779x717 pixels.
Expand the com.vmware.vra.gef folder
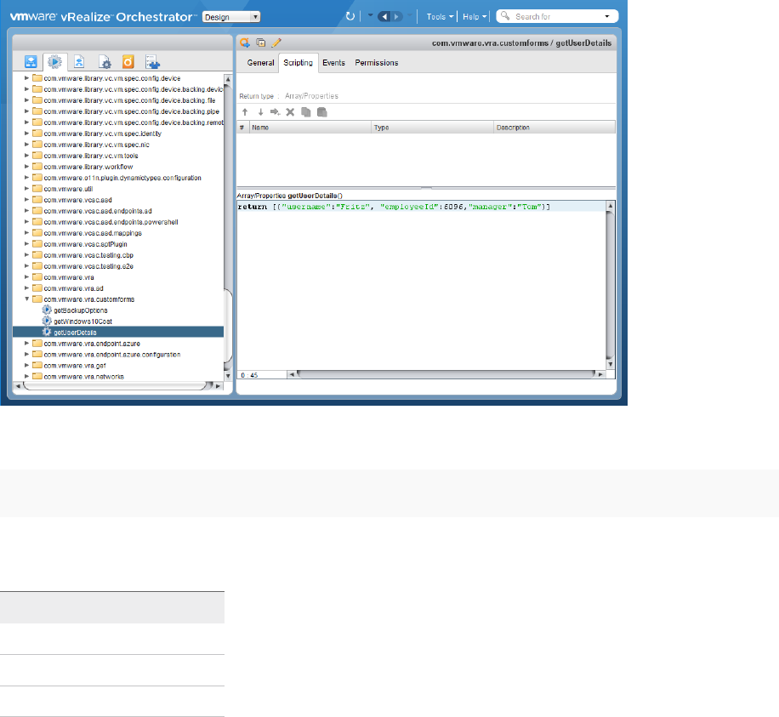pyautogui.click(x=27, y=365)
